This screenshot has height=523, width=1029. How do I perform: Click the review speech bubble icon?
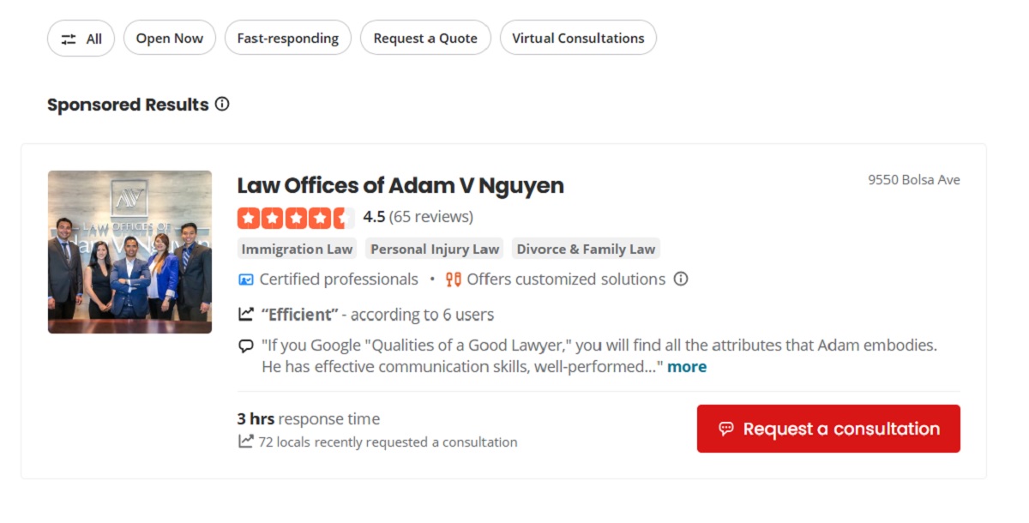tap(246, 346)
